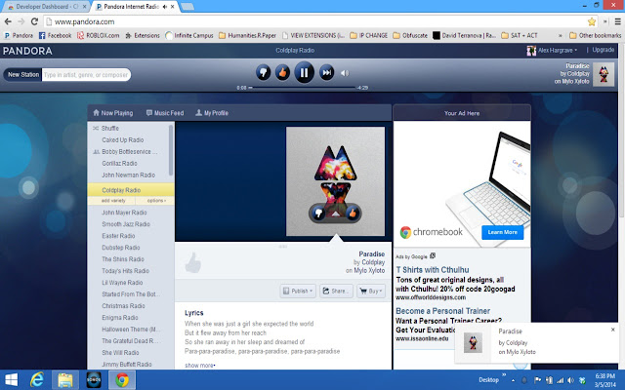
Task: Click the song progress bar
Action: 304,88
